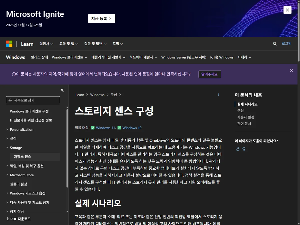Screen dimensions: 300x225
Task: Open the Windows 10 applies-to link
Action: pyautogui.click(x=132, y=128)
